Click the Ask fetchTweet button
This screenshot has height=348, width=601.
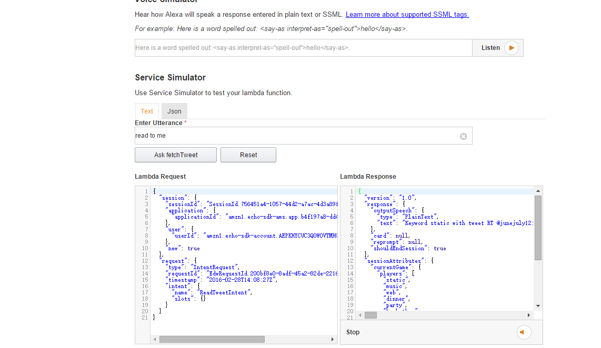tap(176, 155)
